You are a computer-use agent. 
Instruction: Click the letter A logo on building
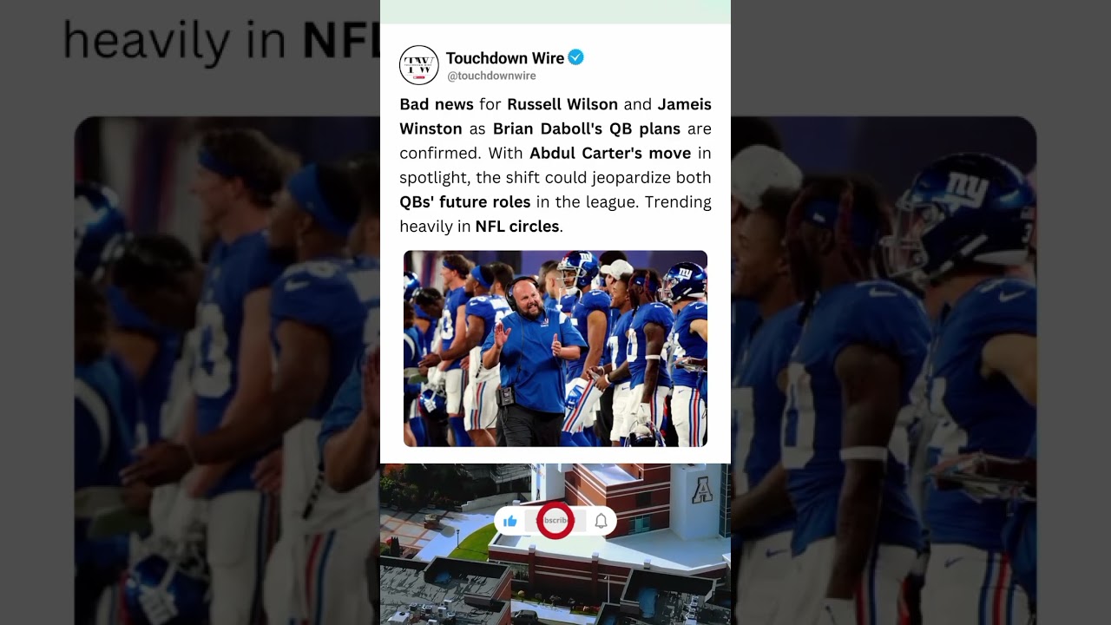(x=701, y=492)
